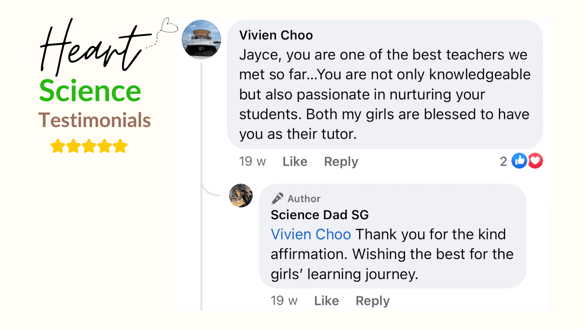
Task: Open Vivien Choo's boat profile picture
Action: [x=201, y=40]
